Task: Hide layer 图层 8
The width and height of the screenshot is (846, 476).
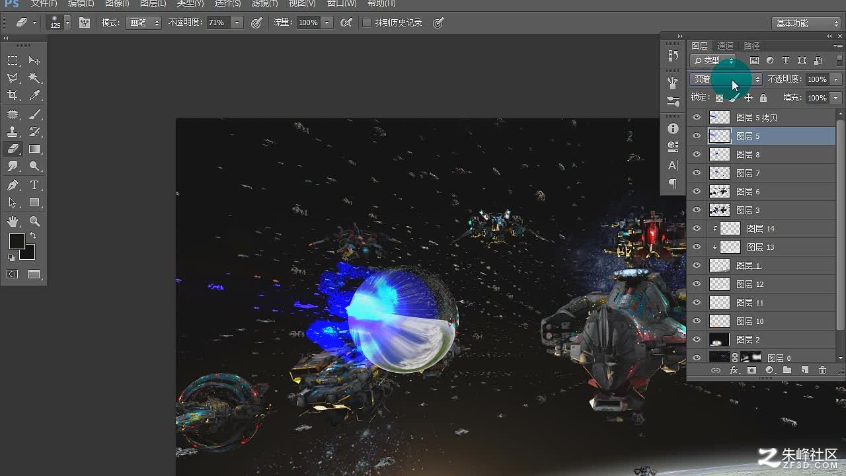Action: (x=696, y=155)
